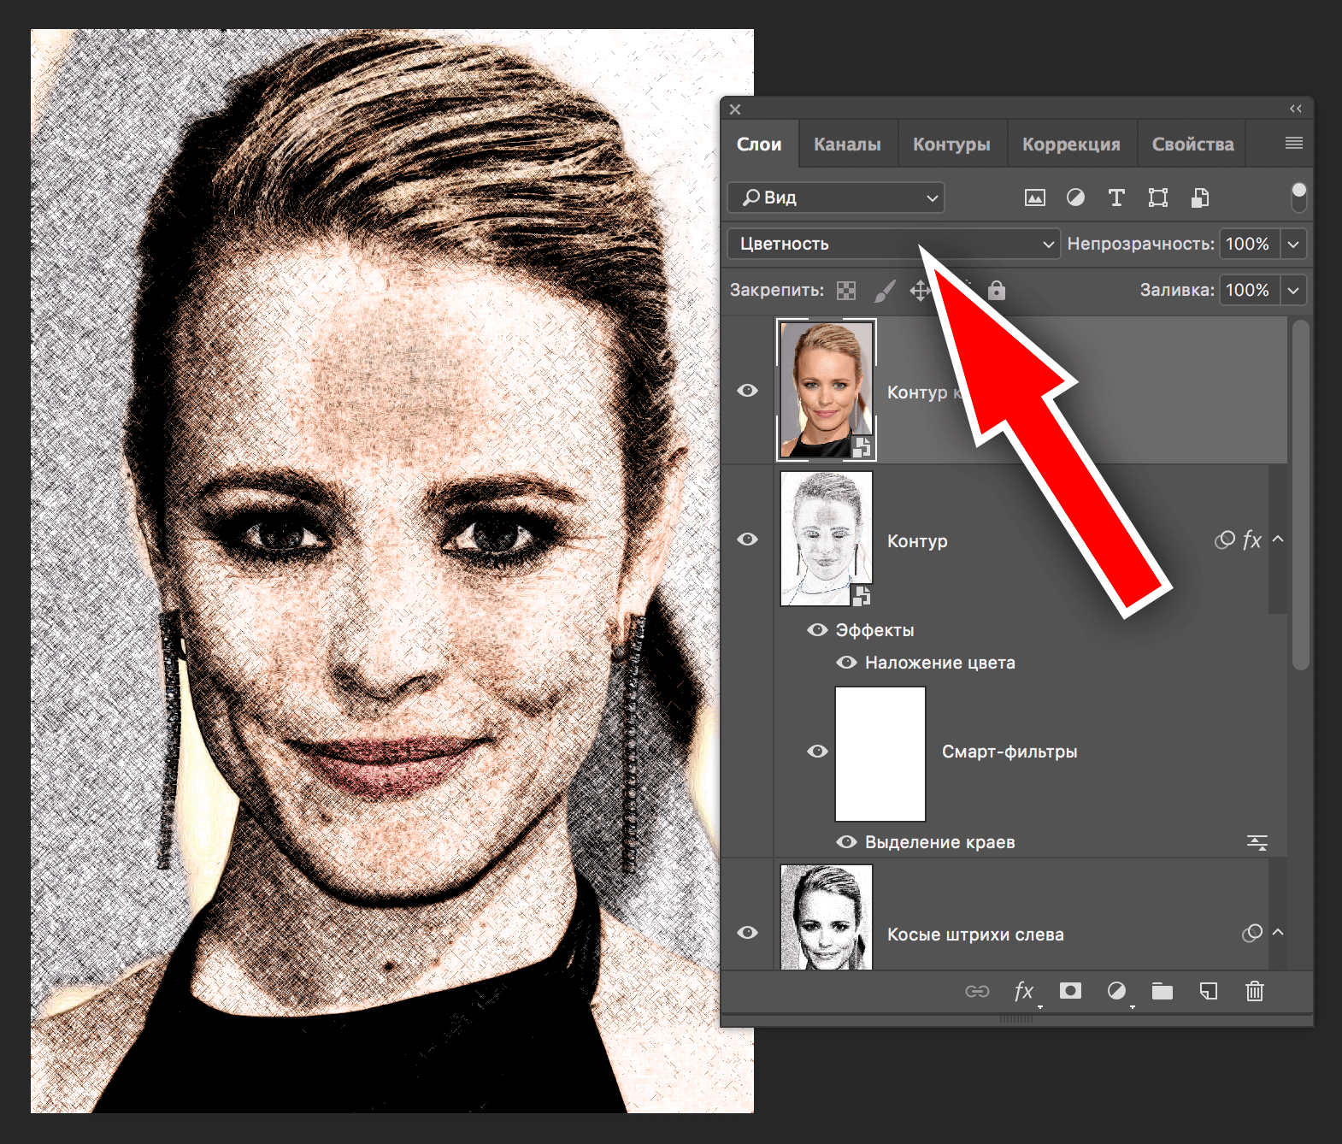The image size is (1342, 1144).
Task: Select the Наложение цвета effect entry
Action: pyautogui.click(x=939, y=663)
